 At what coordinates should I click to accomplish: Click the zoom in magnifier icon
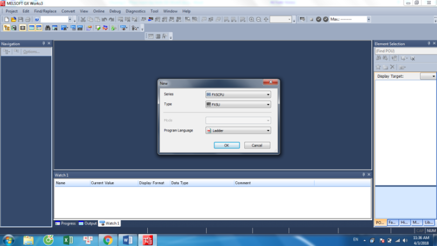tap(251, 19)
